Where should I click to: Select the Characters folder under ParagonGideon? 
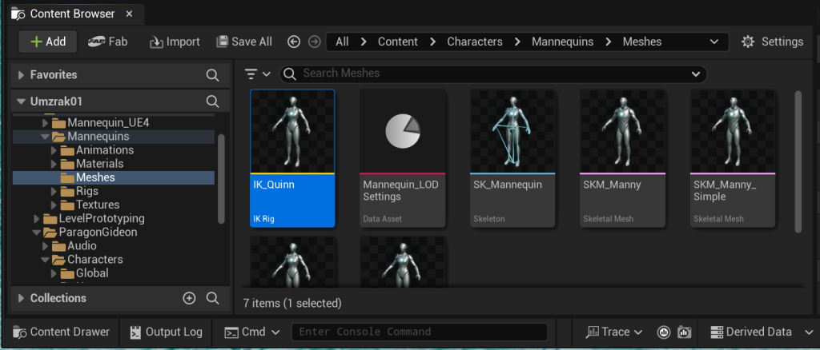pos(94,259)
